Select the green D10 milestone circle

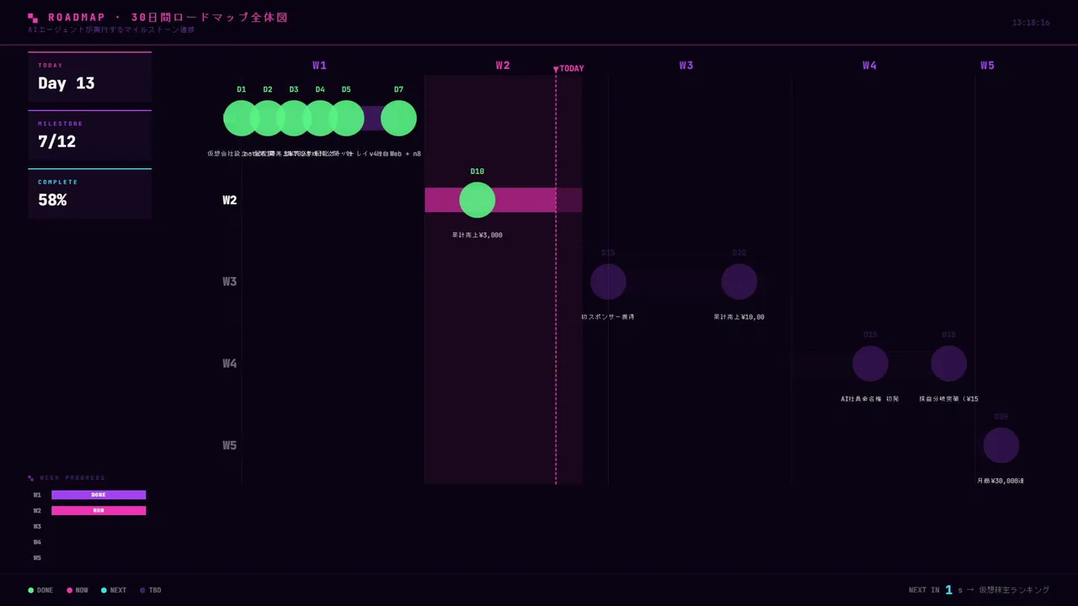click(x=478, y=199)
